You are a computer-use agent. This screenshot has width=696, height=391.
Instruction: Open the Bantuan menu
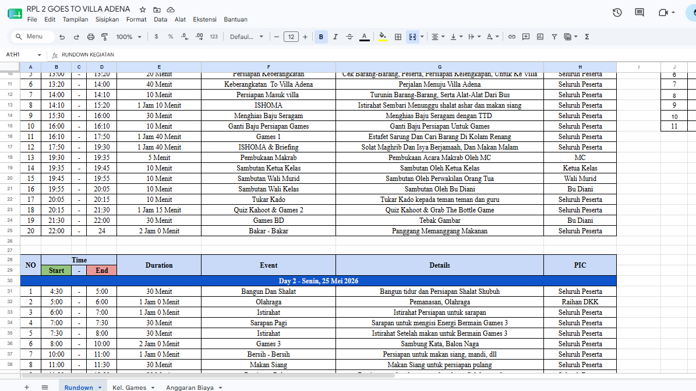235,20
